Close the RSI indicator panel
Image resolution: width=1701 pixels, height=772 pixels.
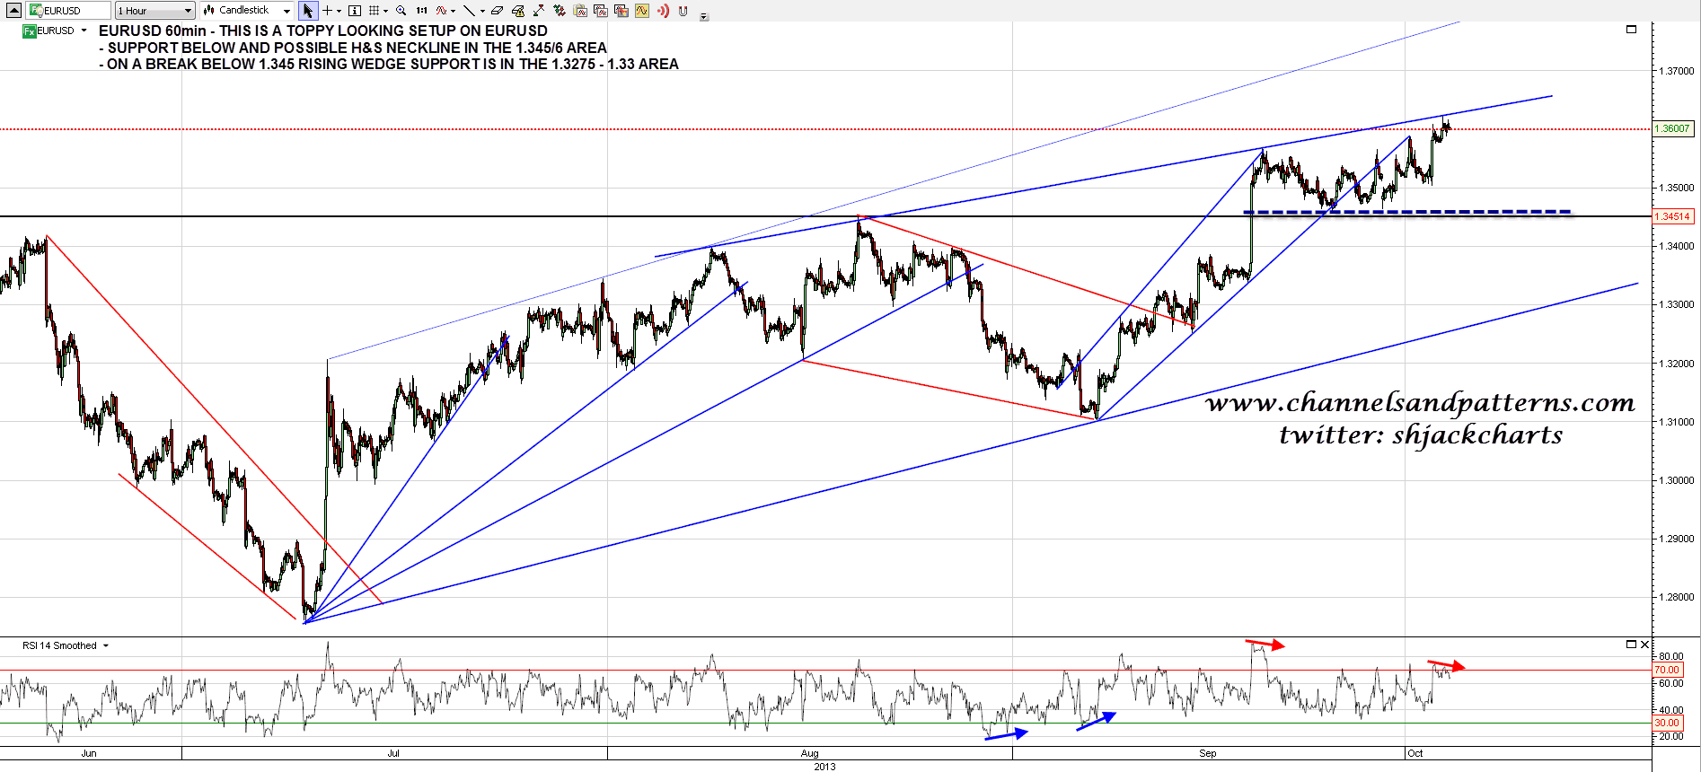point(1644,645)
